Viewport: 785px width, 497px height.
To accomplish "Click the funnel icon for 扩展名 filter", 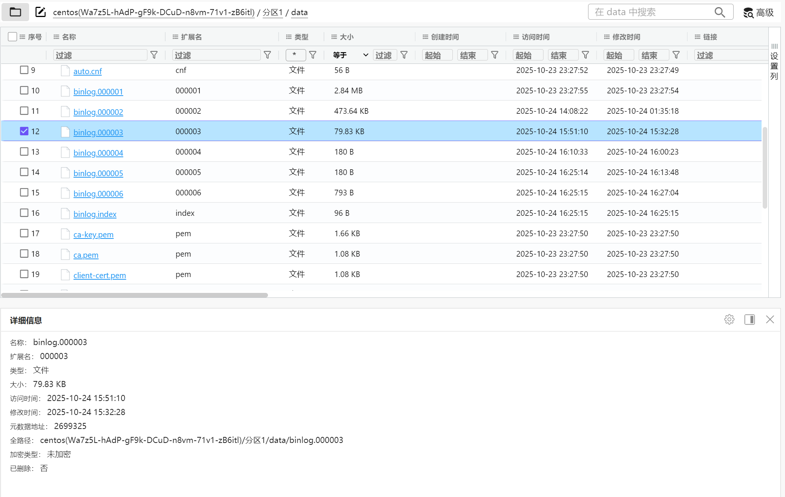I will (267, 55).
